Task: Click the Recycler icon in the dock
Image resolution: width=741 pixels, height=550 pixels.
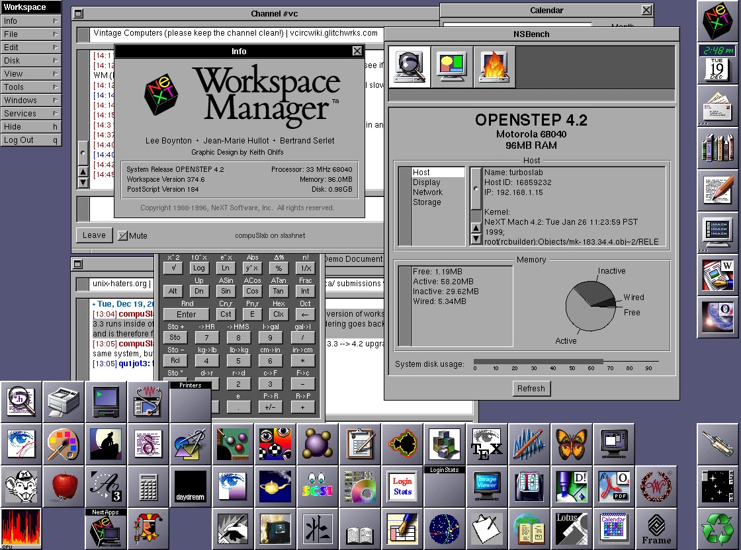Action: 719,529
